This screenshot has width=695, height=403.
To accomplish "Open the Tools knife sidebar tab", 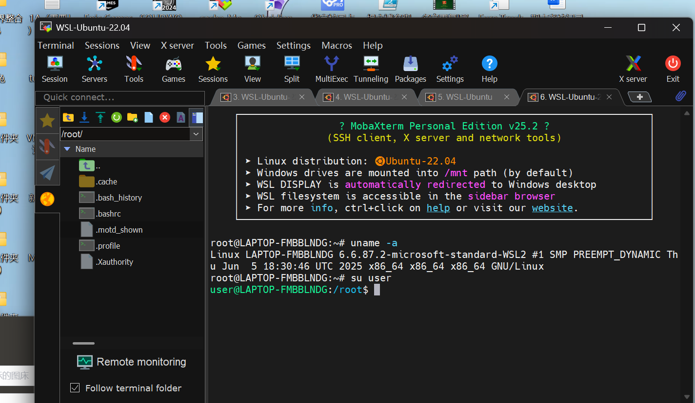I will [47, 147].
